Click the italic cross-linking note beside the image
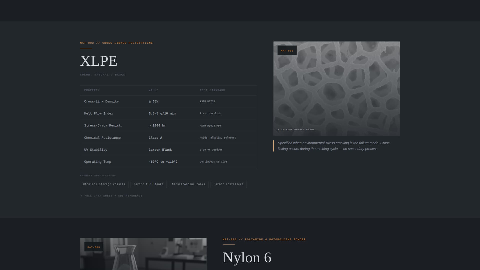This screenshot has height=270, width=480. [x=334, y=146]
